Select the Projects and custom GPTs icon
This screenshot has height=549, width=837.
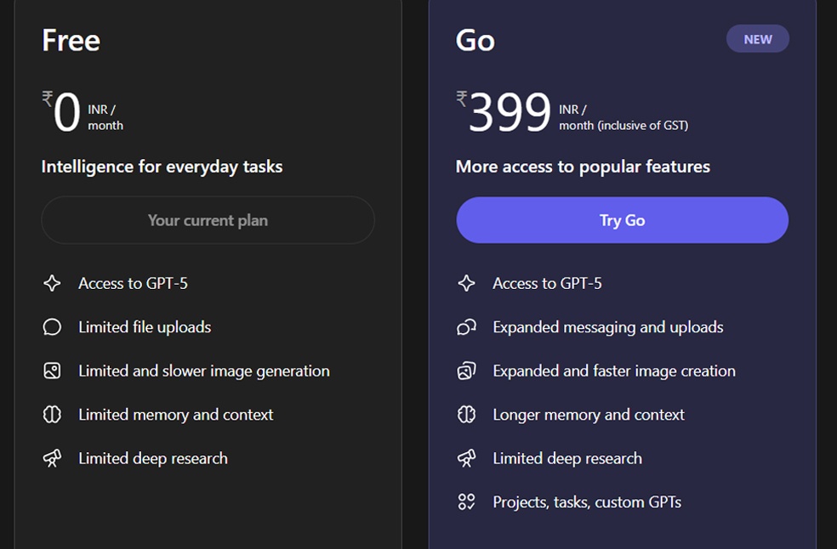466,501
